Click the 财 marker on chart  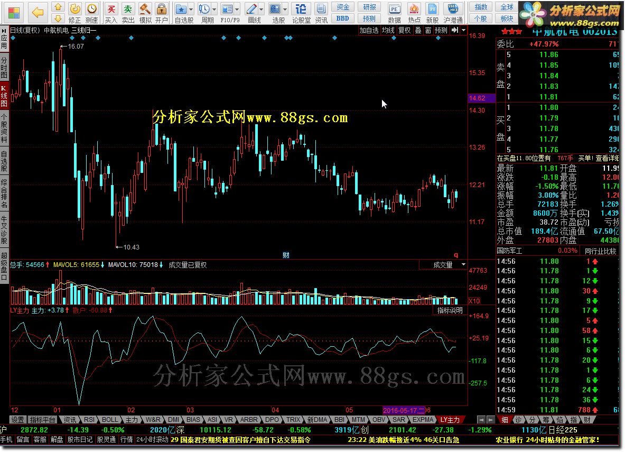pyautogui.click(x=286, y=255)
